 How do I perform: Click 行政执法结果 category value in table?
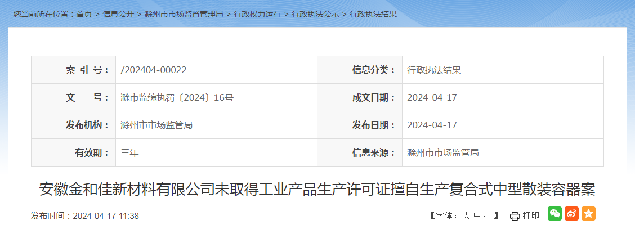coord(434,70)
